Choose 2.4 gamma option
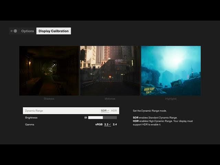 (115, 124)
